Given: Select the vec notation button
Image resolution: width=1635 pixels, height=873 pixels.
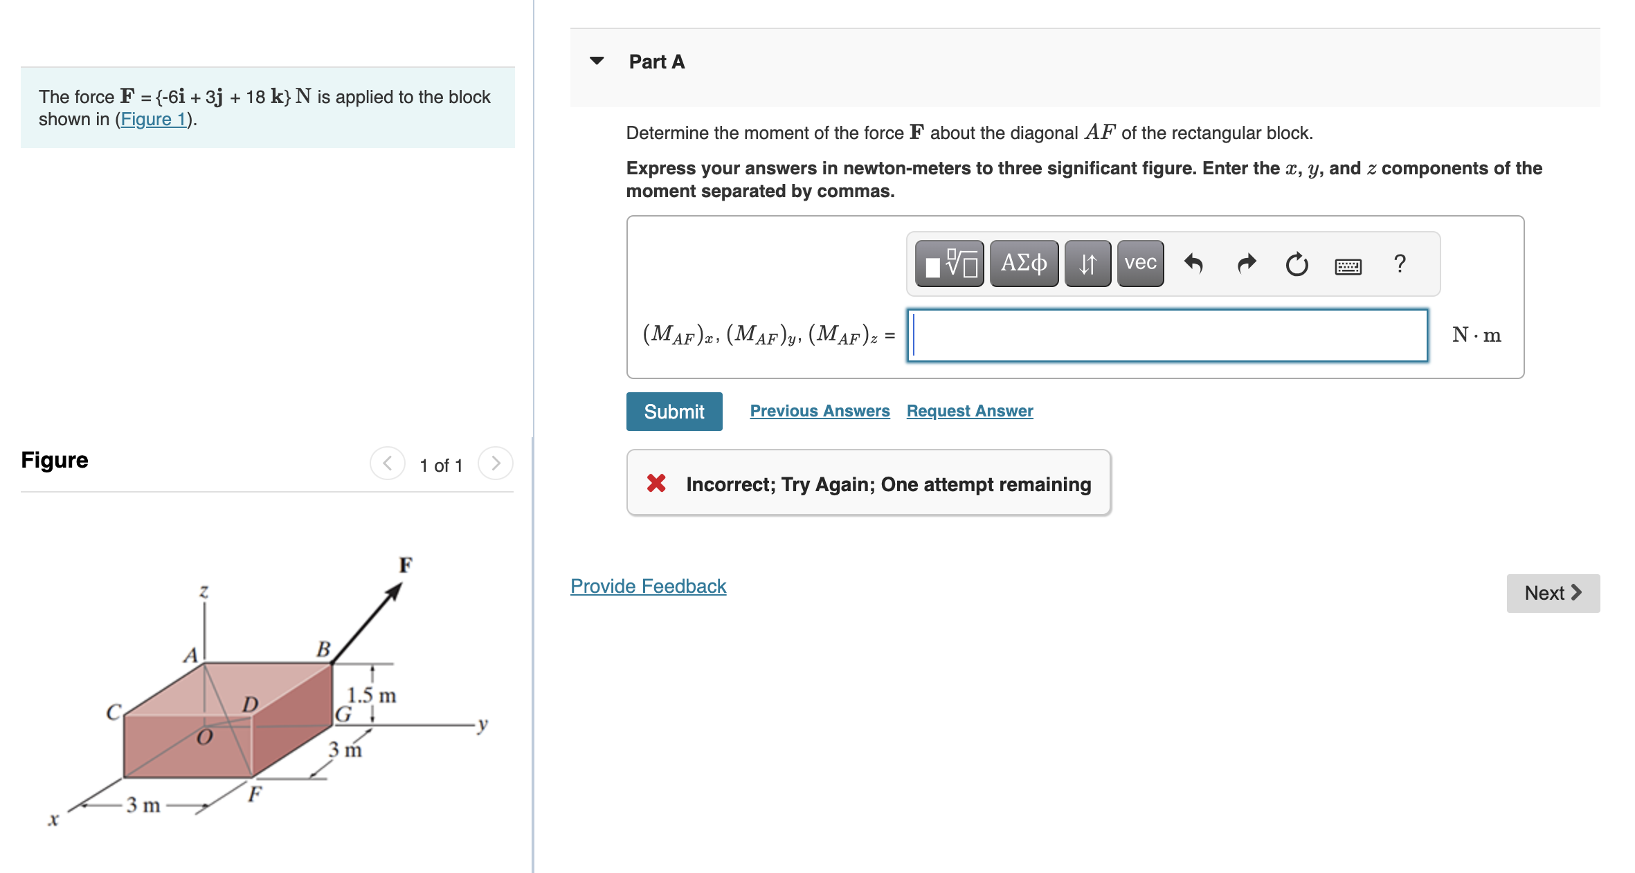Looking at the screenshot, I should [x=1139, y=264].
